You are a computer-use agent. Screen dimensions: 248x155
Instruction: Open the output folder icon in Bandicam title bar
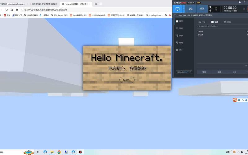coord(240,2)
